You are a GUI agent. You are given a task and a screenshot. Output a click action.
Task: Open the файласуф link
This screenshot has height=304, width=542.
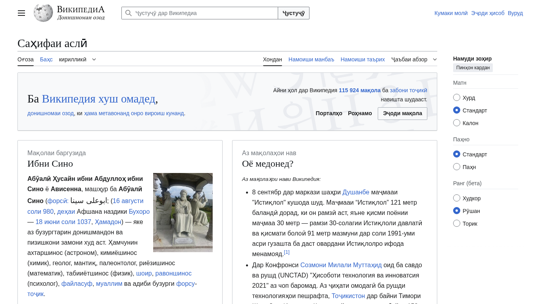point(77,283)
